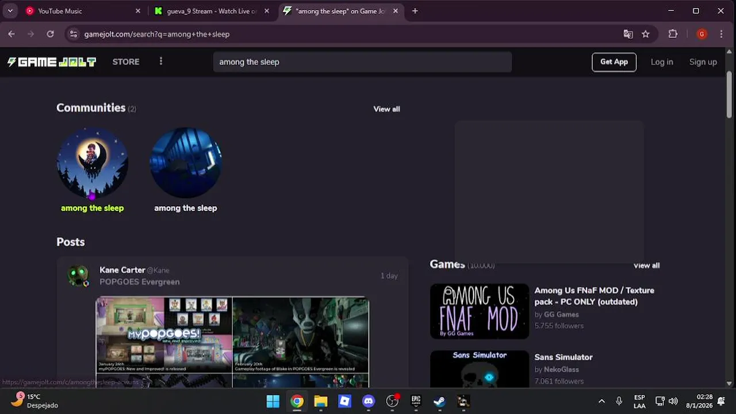Open the Chrome extensions puzzle icon
736x414 pixels.
tap(673, 34)
